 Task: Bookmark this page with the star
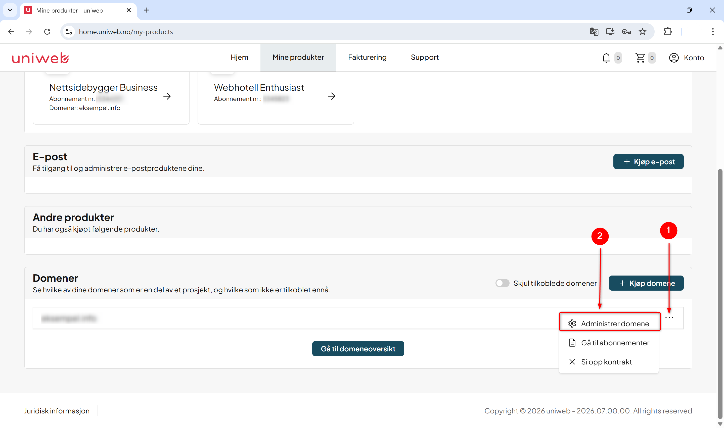click(x=642, y=32)
